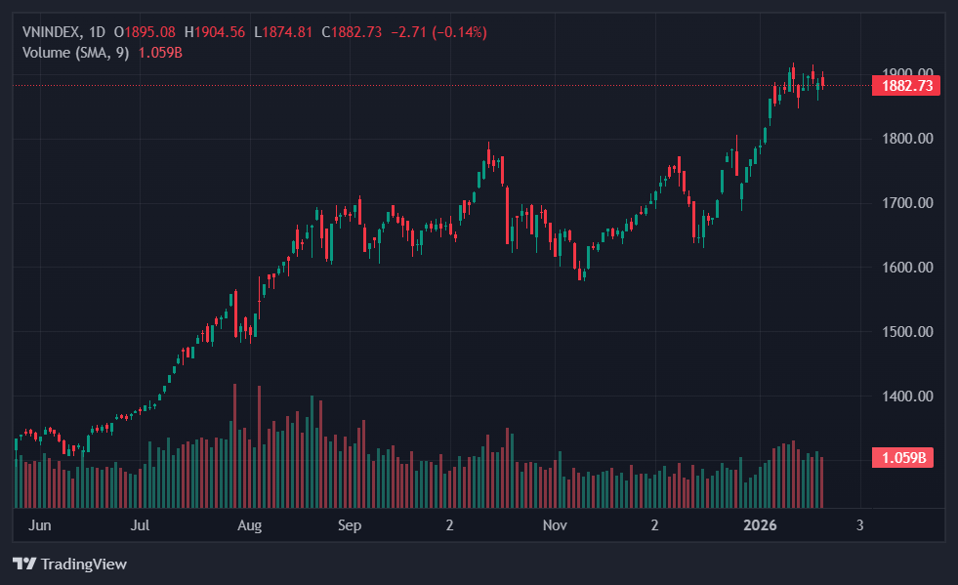Click the TradingView logo icon
The width and height of the screenshot is (958, 585).
point(24,564)
